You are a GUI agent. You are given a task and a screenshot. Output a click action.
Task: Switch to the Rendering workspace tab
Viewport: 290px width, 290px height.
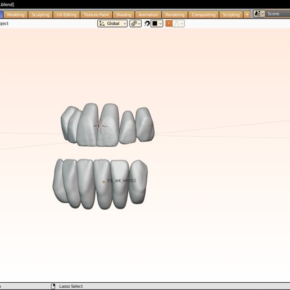coord(175,15)
